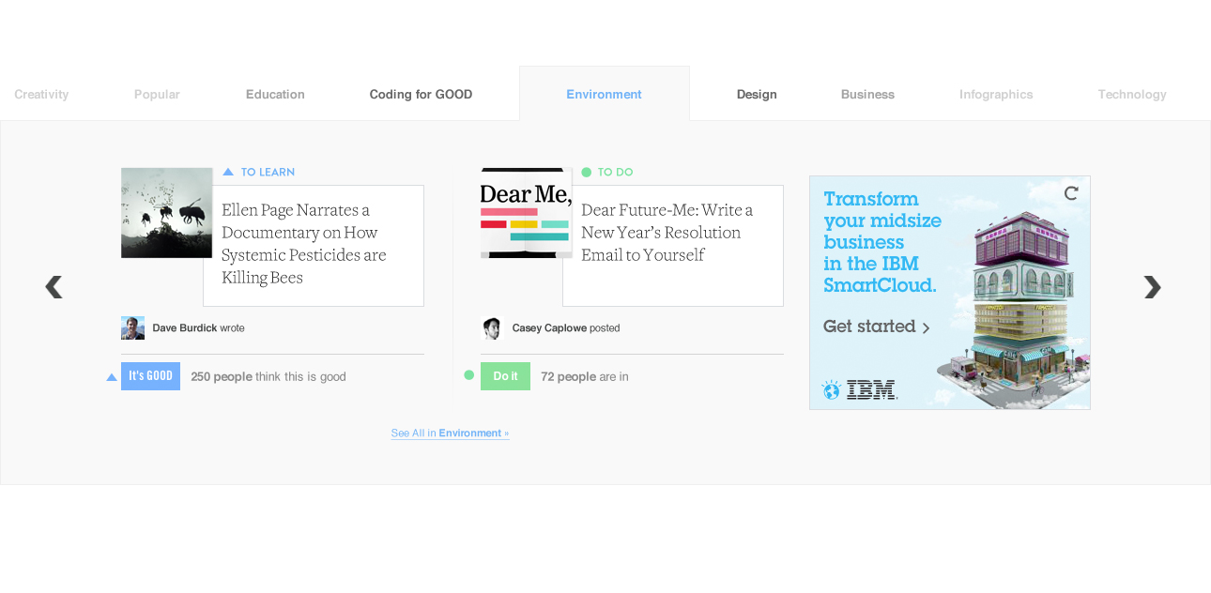Image resolution: width=1211 pixels, height=593 pixels.
Task: Navigate backward with the left carousel arrow
Action: 54,287
